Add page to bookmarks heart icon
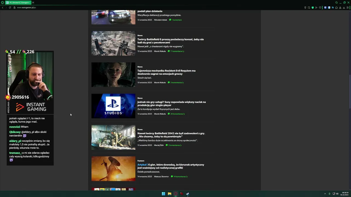Image resolution: width=351 pixels, height=197 pixels. 320,7
